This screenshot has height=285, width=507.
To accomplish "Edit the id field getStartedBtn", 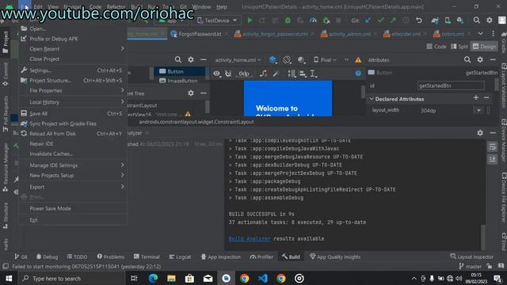I will coord(451,85).
